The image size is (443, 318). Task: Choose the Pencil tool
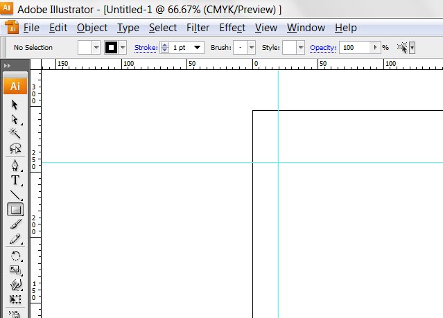15,238
